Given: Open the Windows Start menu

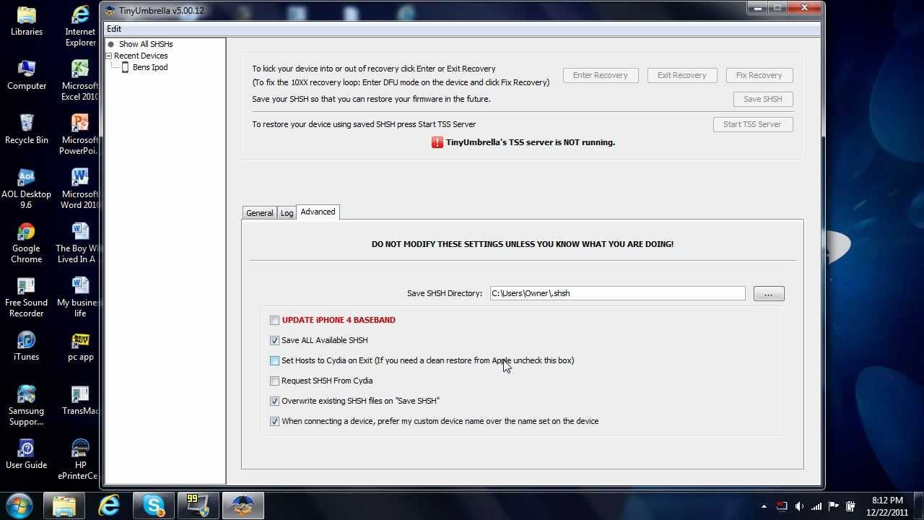Looking at the screenshot, I should [18, 505].
